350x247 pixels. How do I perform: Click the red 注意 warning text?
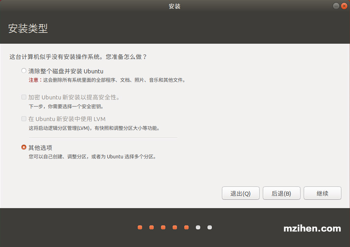click(x=33, y=80)
